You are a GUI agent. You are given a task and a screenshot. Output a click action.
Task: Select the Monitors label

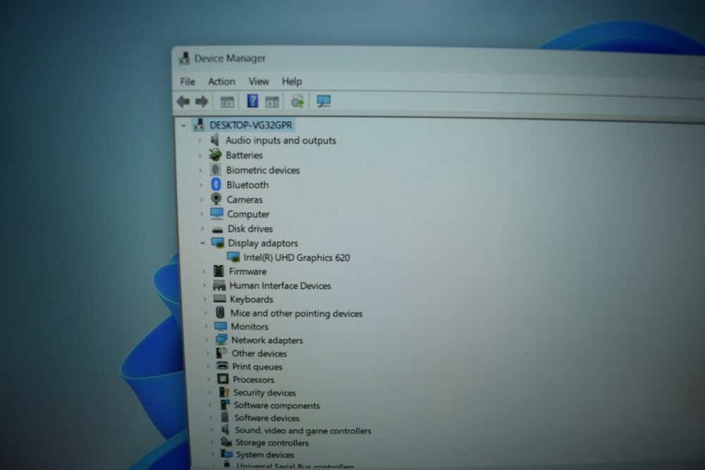point(250,327)
